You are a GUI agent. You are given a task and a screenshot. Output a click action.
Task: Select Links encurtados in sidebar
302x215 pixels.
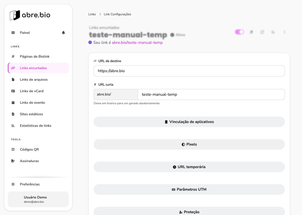(x=38, y=68)
